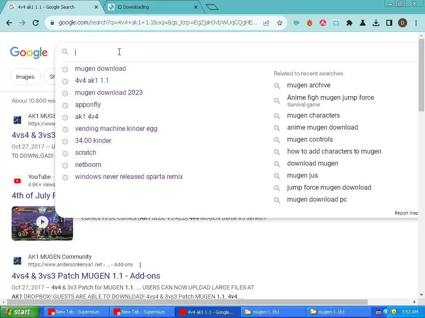Choose the 'ak1 4v4' suggestion
The image size is (425, 318).
click(x=87, y=116)
